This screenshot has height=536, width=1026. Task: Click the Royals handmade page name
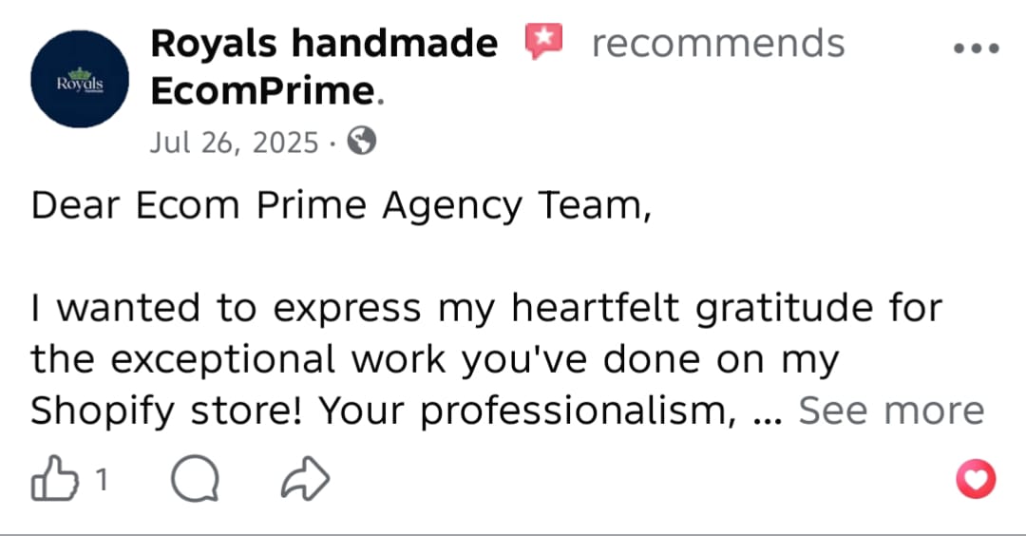pyautogui.click(x=324, y=43)
